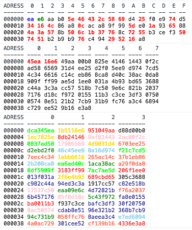
Task: Click light blue dword 46c45ee9
Action: (71, 150)
